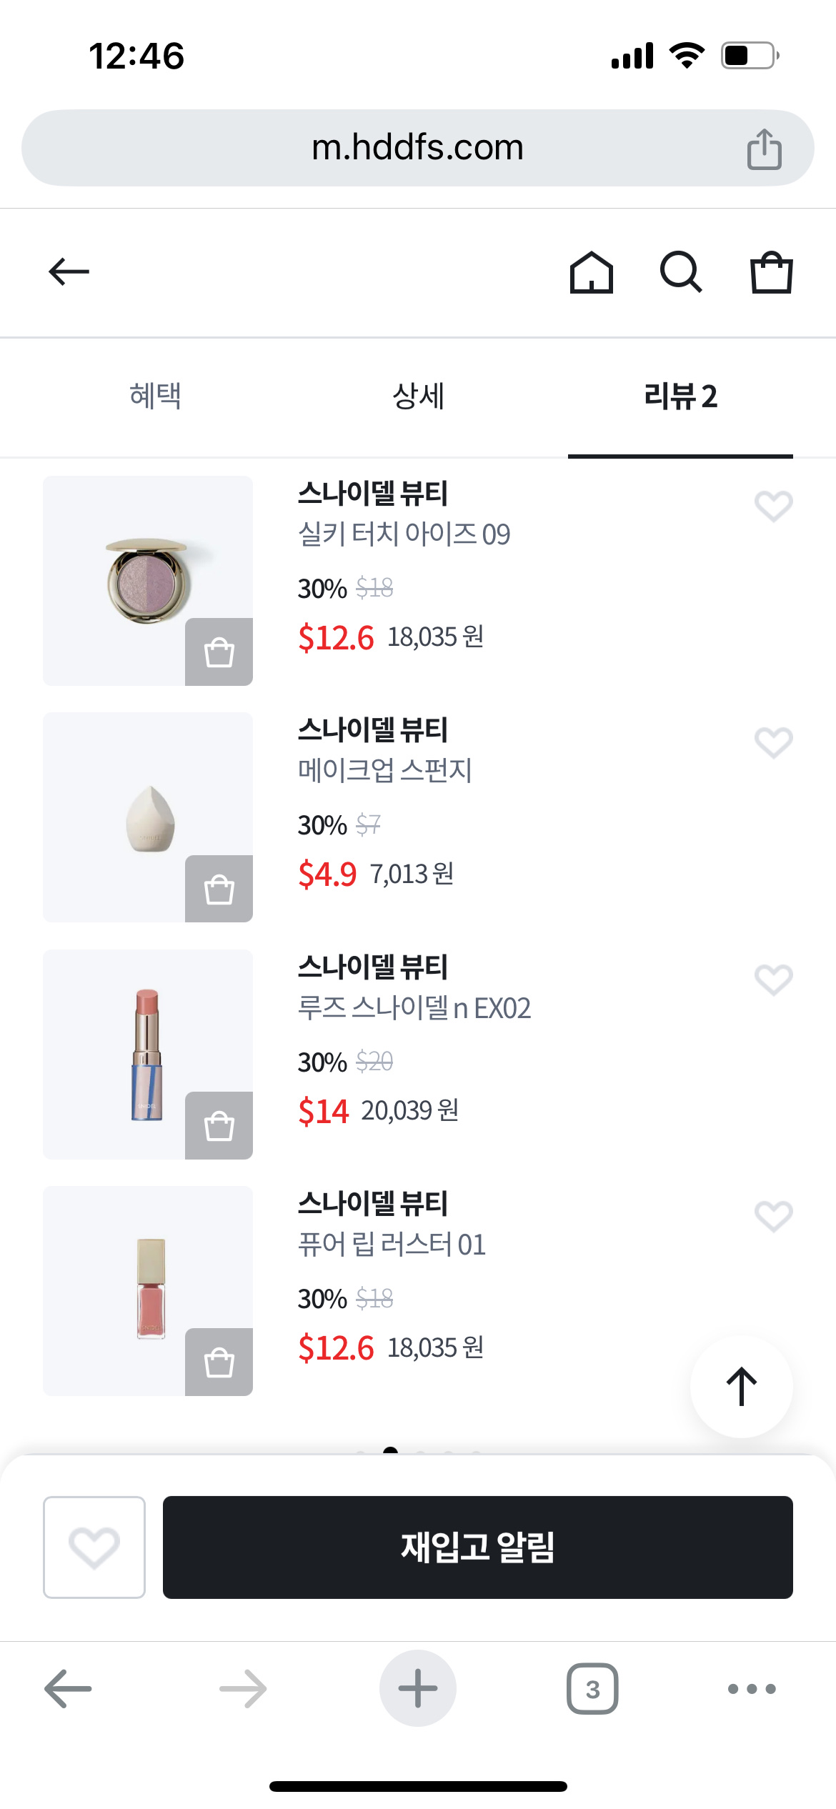Screen dimensions: 836x1809
Task: Open the search magnifier icon
Action: [x=680, y=272]
